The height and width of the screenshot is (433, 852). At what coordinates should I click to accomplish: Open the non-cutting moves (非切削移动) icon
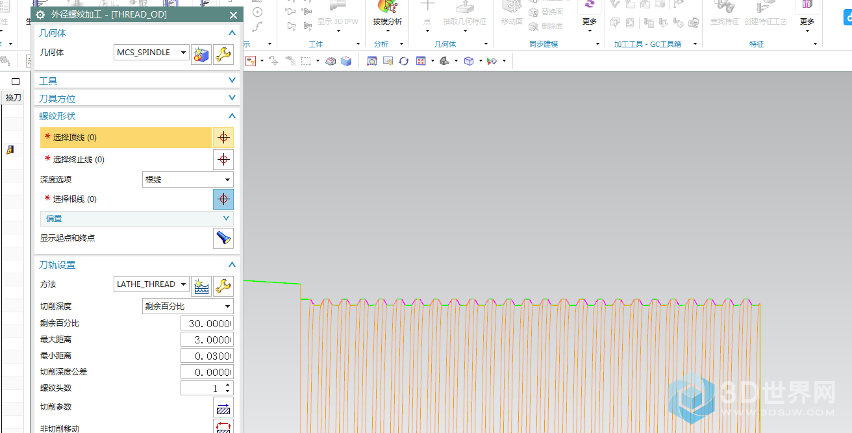pos(223,427)
